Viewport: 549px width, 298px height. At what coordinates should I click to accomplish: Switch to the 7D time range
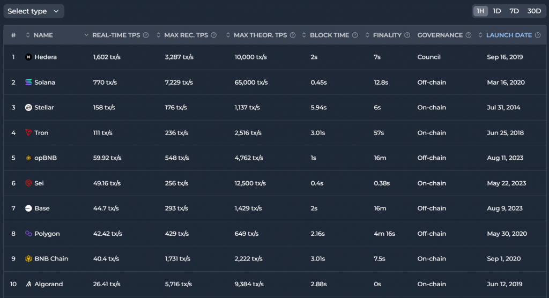tap(514, 11)
